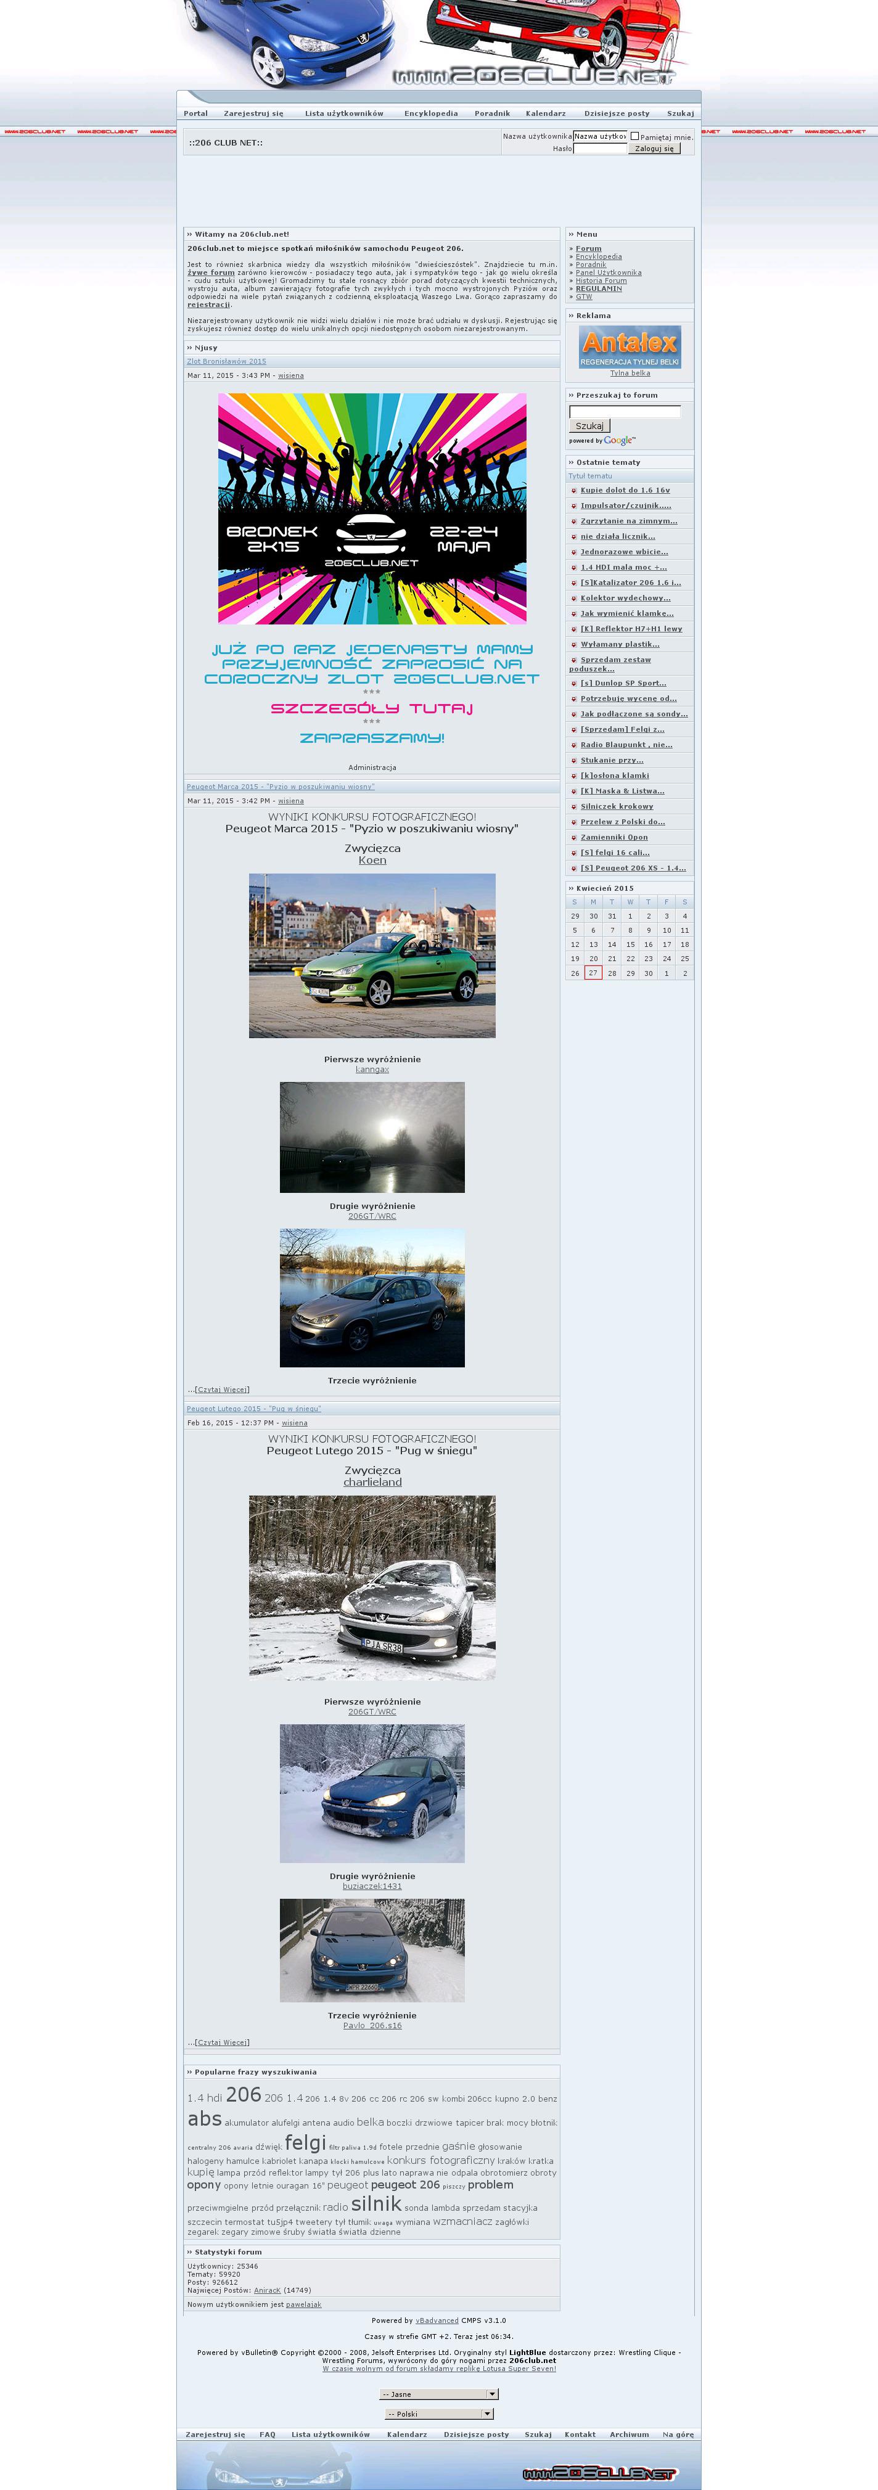Open 'Encyklopedia' in the top navigation bar

pos(430,113)
